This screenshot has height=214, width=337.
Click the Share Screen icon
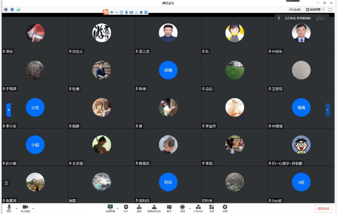(x=110, y=208)
